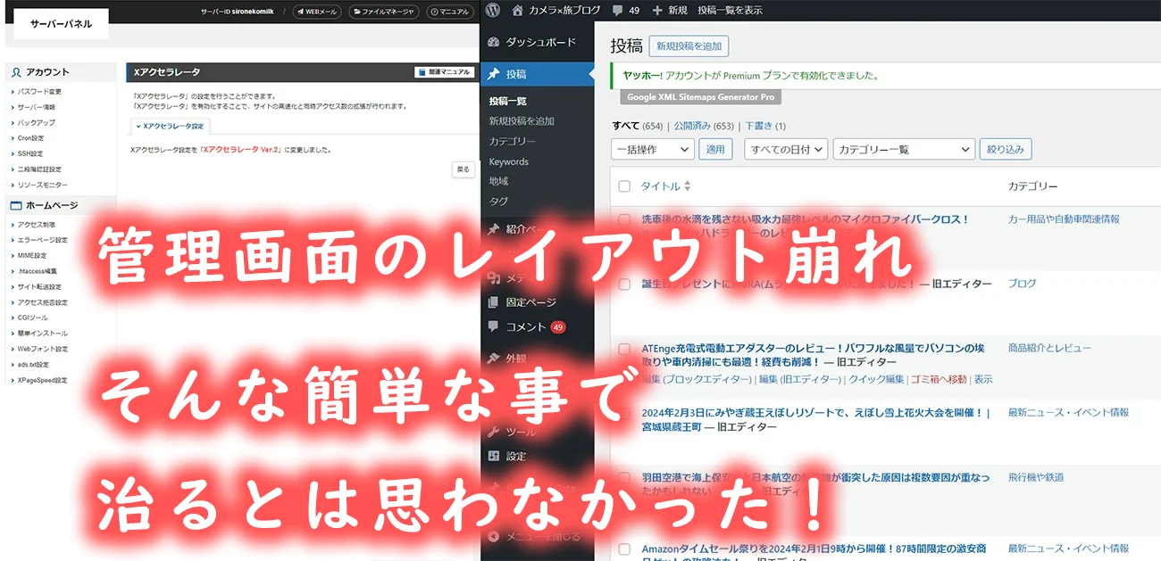Open MIME設定 in server panel menu
This screenshot has width=1161, height=561.
tap(32, 256)
